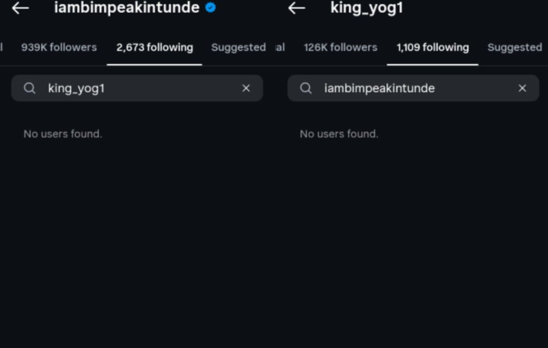
Task: Switch to Suggested tab under king_yog1
Action: click(x=514, y=48)
